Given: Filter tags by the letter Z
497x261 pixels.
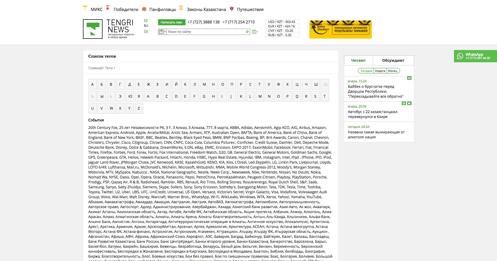Looking at the screenshot, I should click(x=139, y=108).
